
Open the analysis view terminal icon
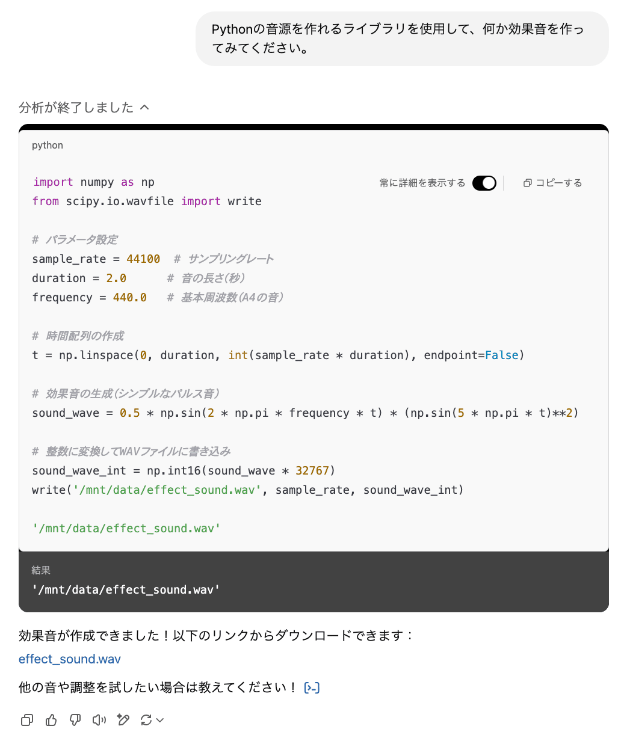point(312,687)
